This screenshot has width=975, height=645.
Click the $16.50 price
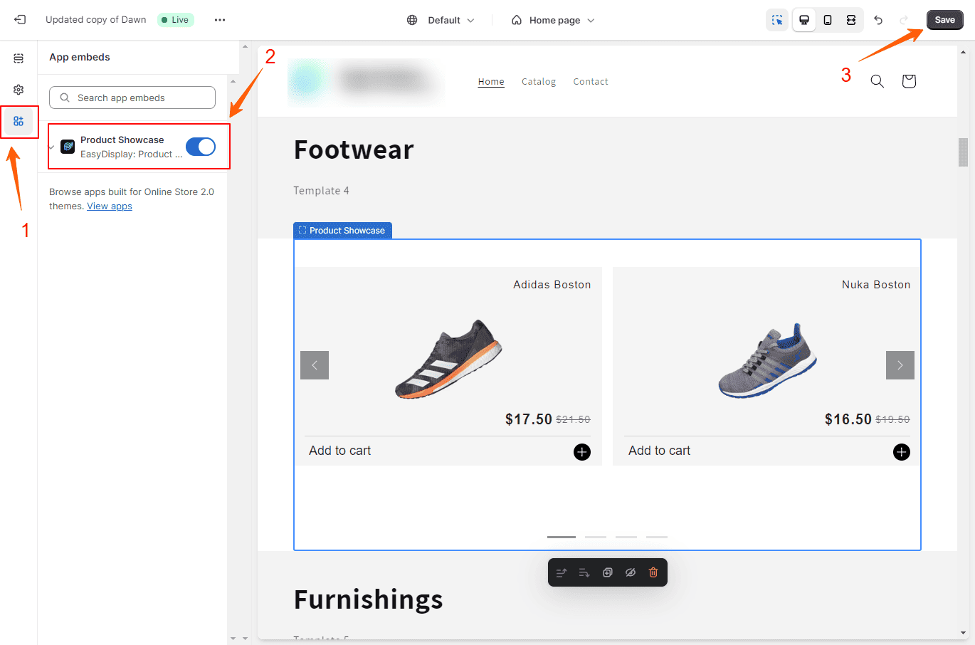pos(848,419)
